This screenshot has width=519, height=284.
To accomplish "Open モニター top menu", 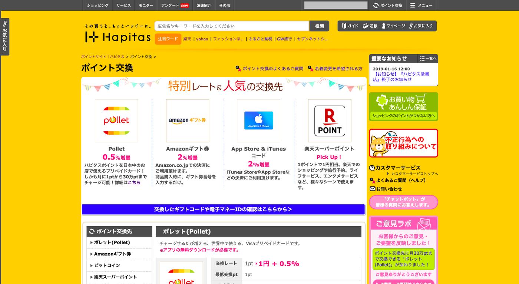I will click(146, 6).
